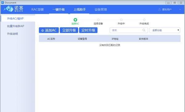Expand the user account dropdown chevron
185x112 pixels.
pos(180,9)
